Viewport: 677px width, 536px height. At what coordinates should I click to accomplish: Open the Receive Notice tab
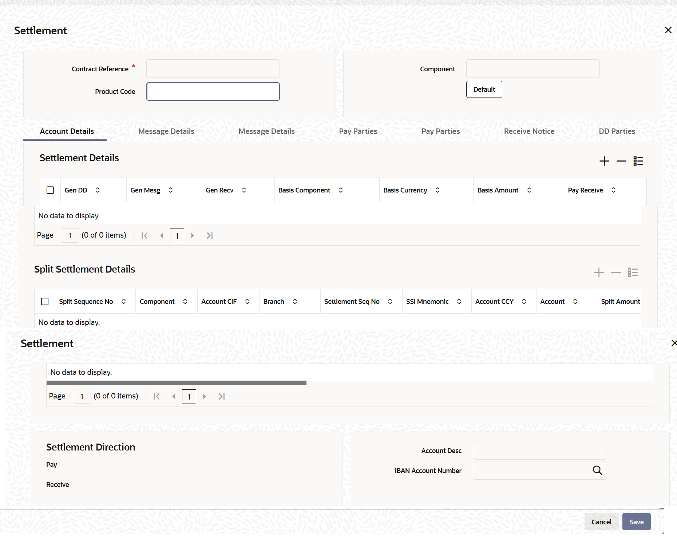pyautogui.click(x=529, y=131)
